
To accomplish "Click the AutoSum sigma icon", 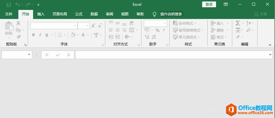I will click(x=238, y=23).
